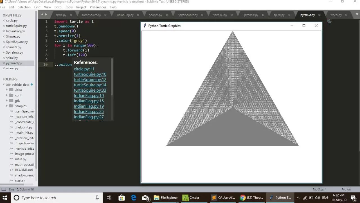The image size is (360, 203).
Task: Collapse the vehicle_dete root folder
Action: [4, 85]
